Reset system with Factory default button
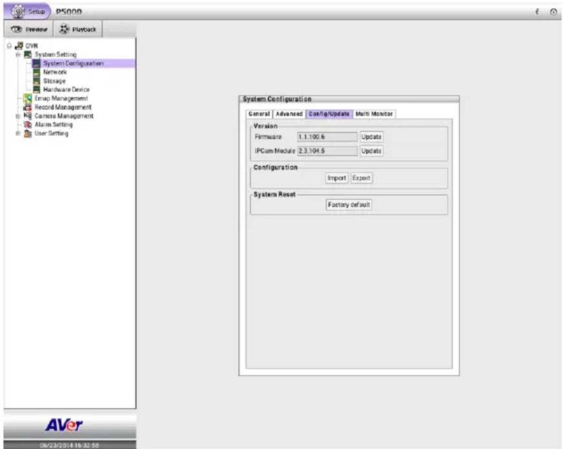This screenshot has height=449, width=563. tap(348, 205)
